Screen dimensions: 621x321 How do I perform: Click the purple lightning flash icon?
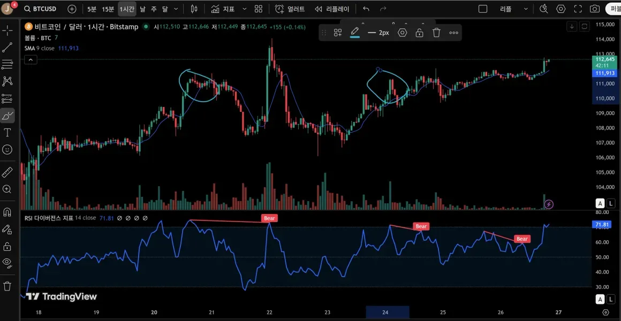[549, 204]
